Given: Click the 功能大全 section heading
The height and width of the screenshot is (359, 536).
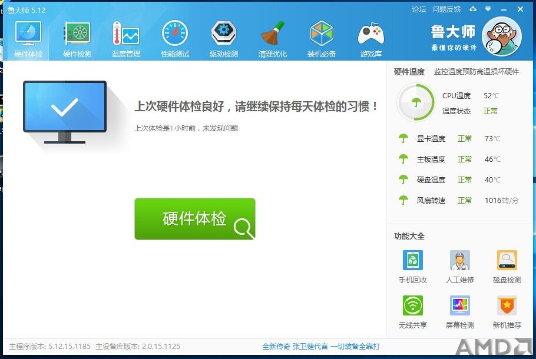Looking at the screenshot, I should (x=409, y=236).
